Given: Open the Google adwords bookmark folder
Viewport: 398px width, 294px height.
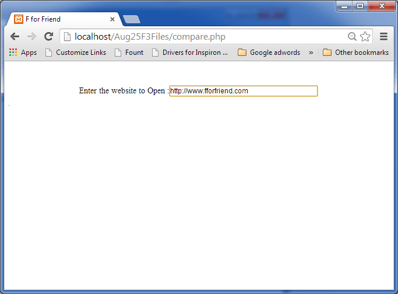Looking at the screenshot, I should [x=269, y=52].
